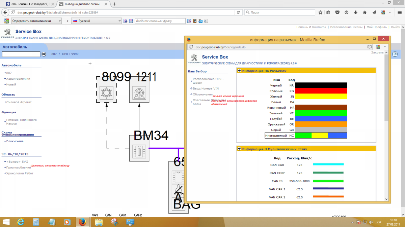Image resolution: width=405 pixels, height=227 pixels.
Task: Click the 'Помощь И Контакты' link
Action: point(311,27)
